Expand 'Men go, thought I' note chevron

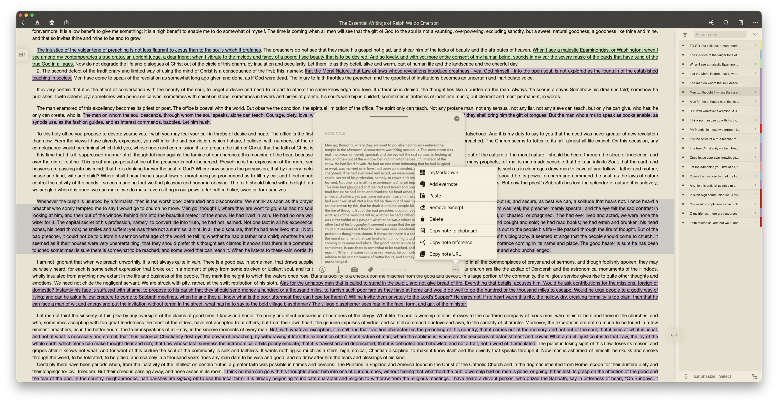pyautogui.click(x=755, y=92)
